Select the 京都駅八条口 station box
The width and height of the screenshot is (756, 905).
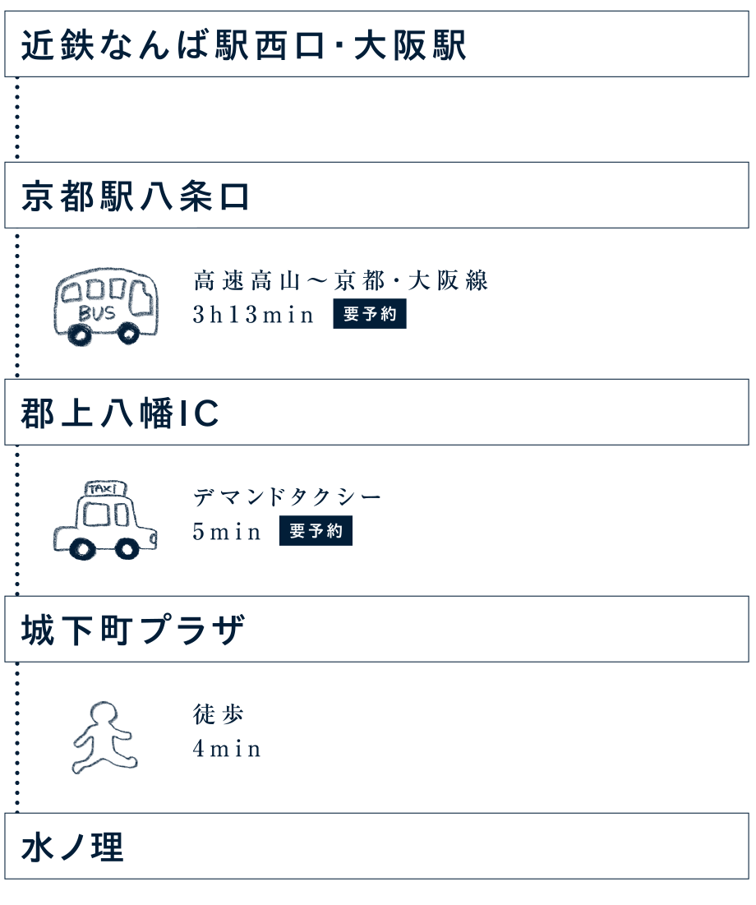[x=377, y=195]
